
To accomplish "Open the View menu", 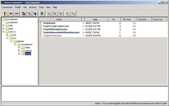I will click(x=48, y=7).
